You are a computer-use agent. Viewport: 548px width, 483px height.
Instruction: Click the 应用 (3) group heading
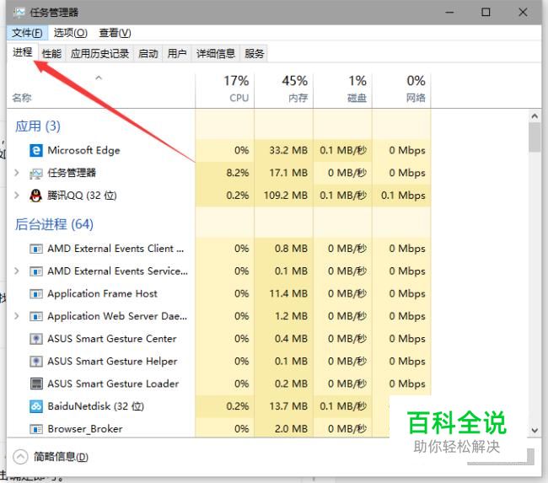pos(38,126)
